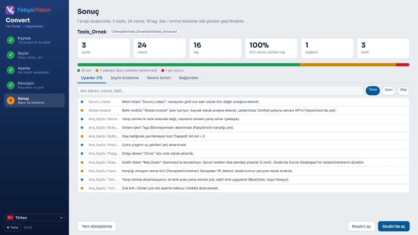Click the red segment of the result bar
418x235 pixels.
coord(403,65)
